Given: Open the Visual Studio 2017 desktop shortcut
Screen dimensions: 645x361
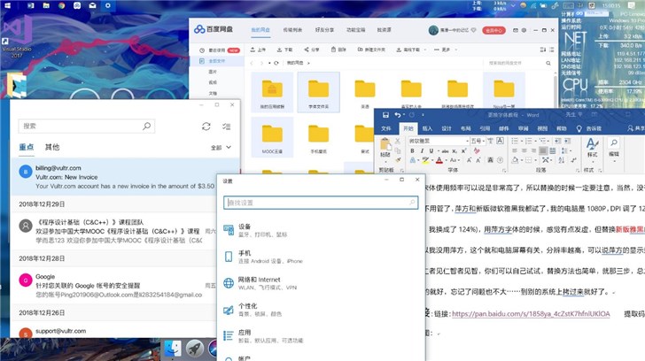Looking at the screenshot, I should [x=17, y=36].
